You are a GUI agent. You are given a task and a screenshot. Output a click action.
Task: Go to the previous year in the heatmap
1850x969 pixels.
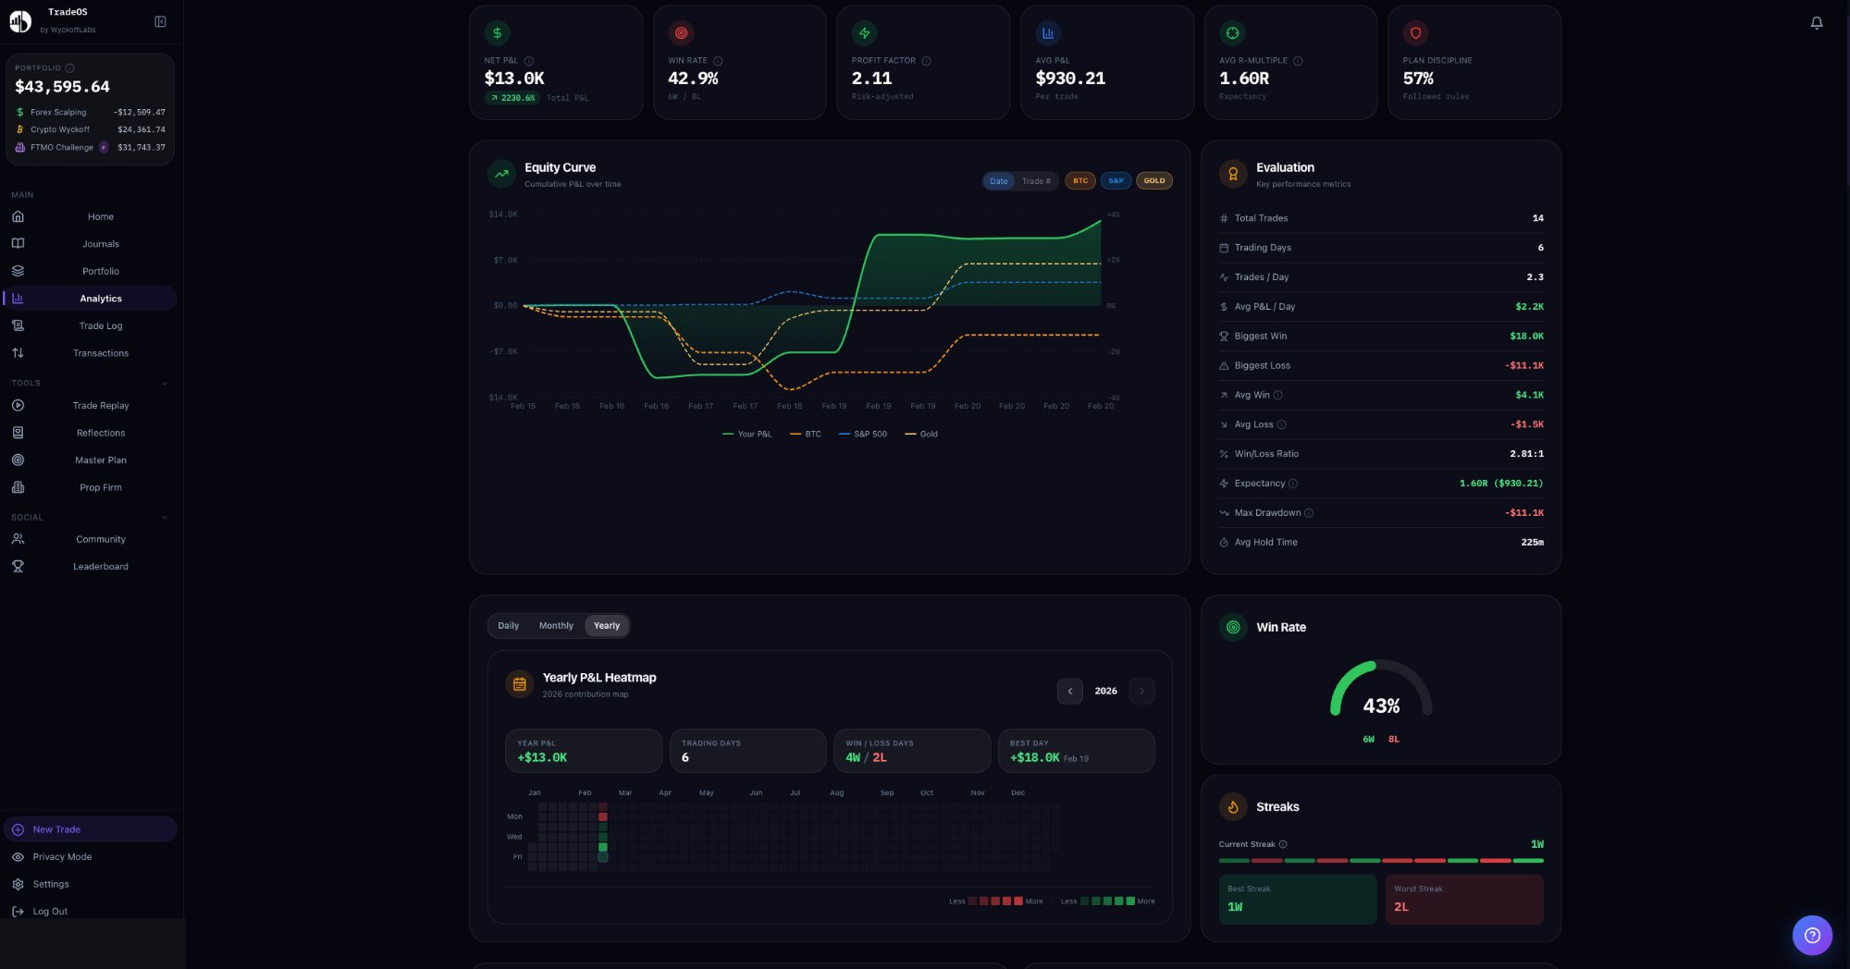(x=1069, y=691)
